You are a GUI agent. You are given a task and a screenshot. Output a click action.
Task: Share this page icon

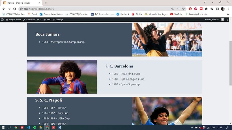click(178, 9)
